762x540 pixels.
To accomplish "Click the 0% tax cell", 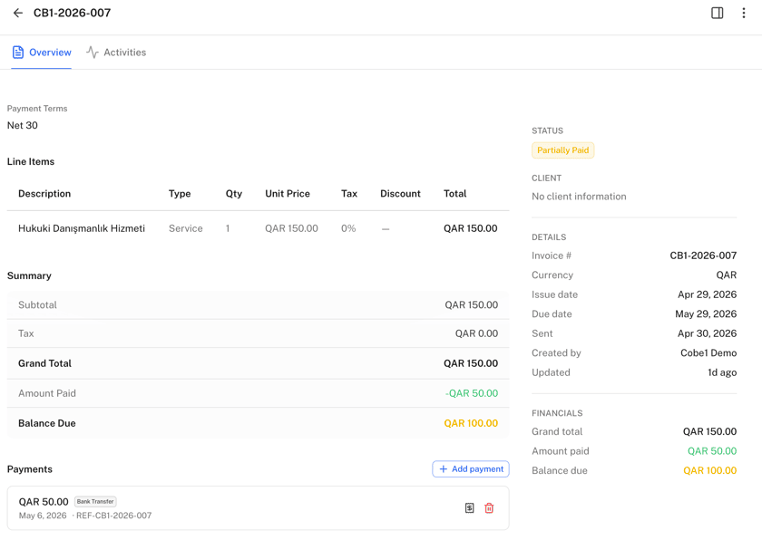I will click(348, 228).
